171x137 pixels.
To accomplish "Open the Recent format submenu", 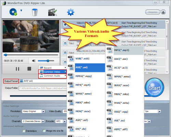I will [53, 68].
